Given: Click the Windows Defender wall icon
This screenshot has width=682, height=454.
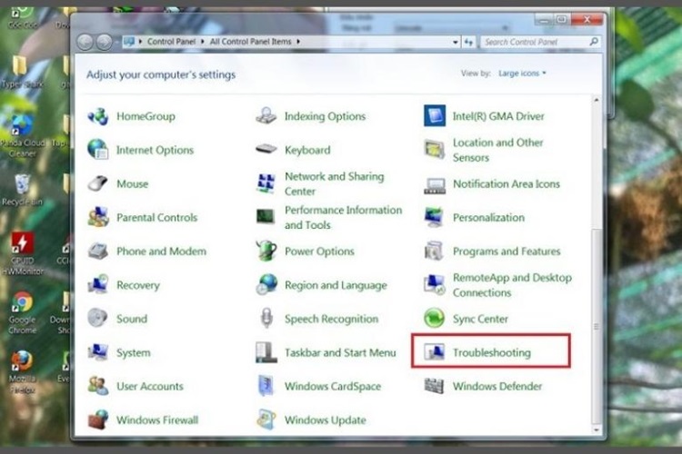Looking at the screenshot, I should (434, 386).
